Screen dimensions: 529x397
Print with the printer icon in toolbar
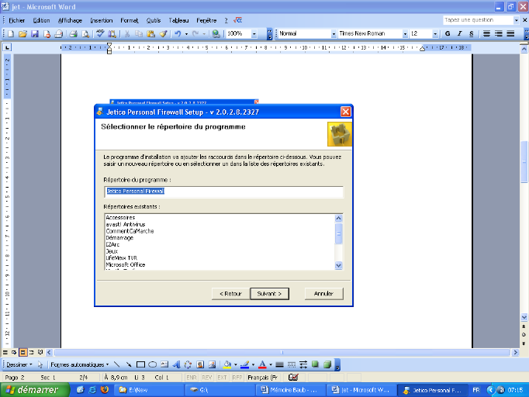point(73,34)
